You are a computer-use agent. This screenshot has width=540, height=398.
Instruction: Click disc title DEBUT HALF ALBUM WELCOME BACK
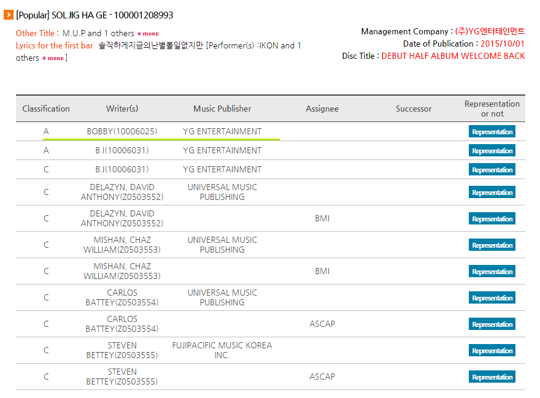click(x=453, y=56)
